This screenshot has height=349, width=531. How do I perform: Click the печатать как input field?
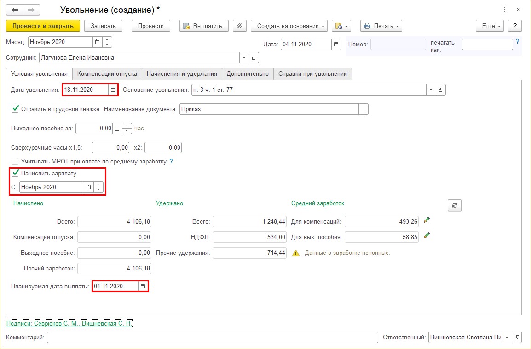(487, 44)
